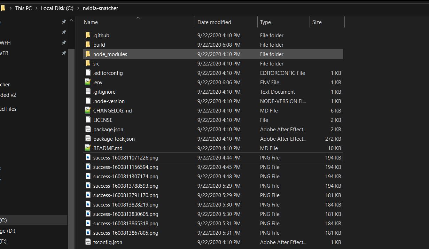This screenshot has height=249, width=429.
Task: Select the .env file name
Action: tap(97, 82)
